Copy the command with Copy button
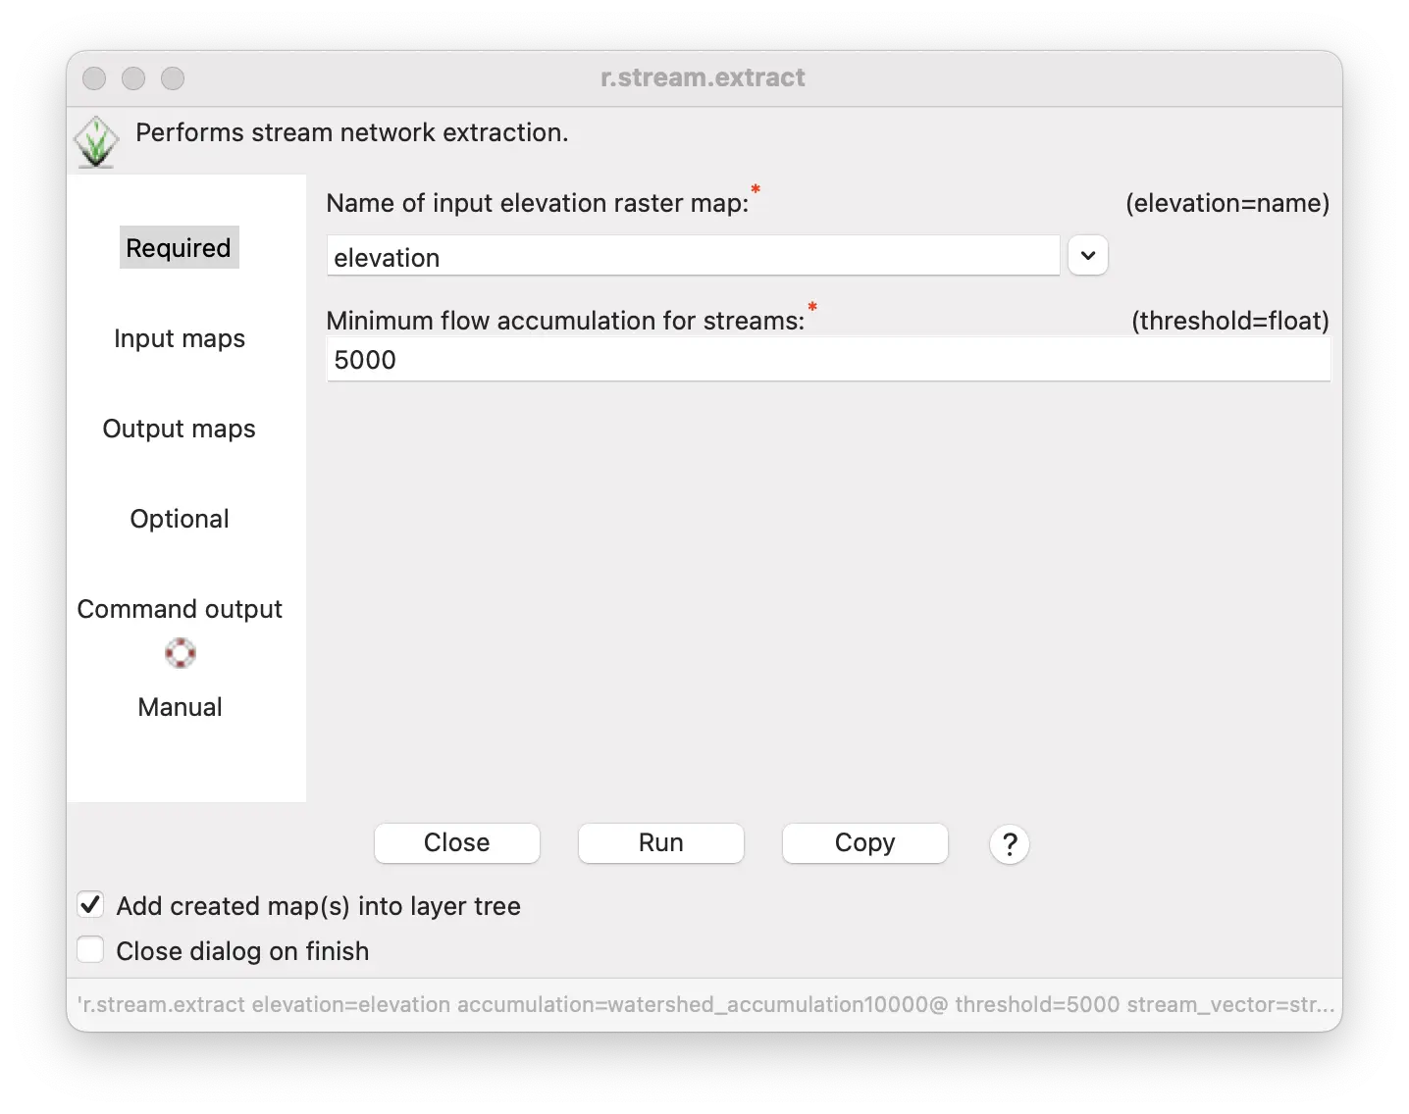 click(865, 843)
